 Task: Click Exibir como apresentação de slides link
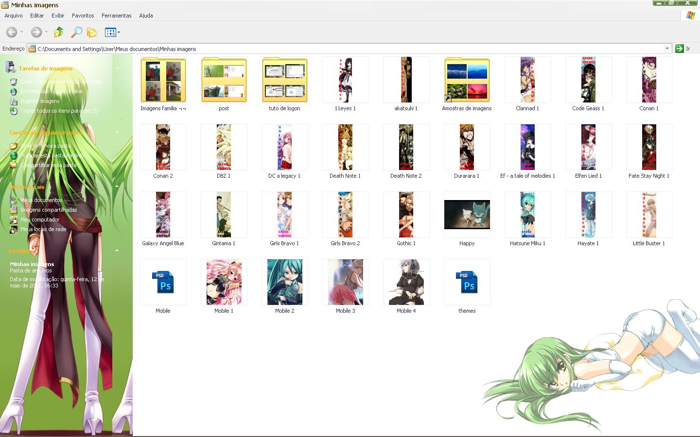61,82
